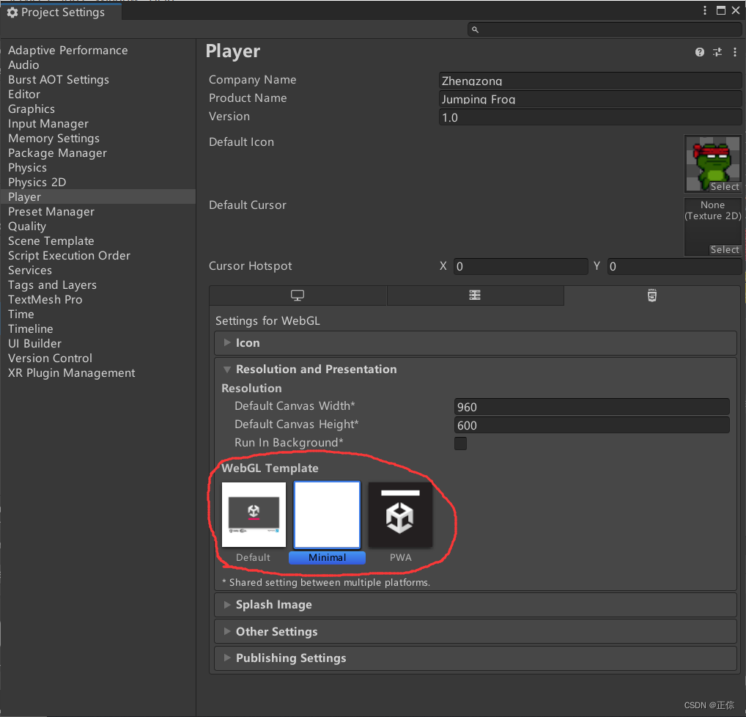
Task: Open the Player preset selector icon
Action: [717, 52]
